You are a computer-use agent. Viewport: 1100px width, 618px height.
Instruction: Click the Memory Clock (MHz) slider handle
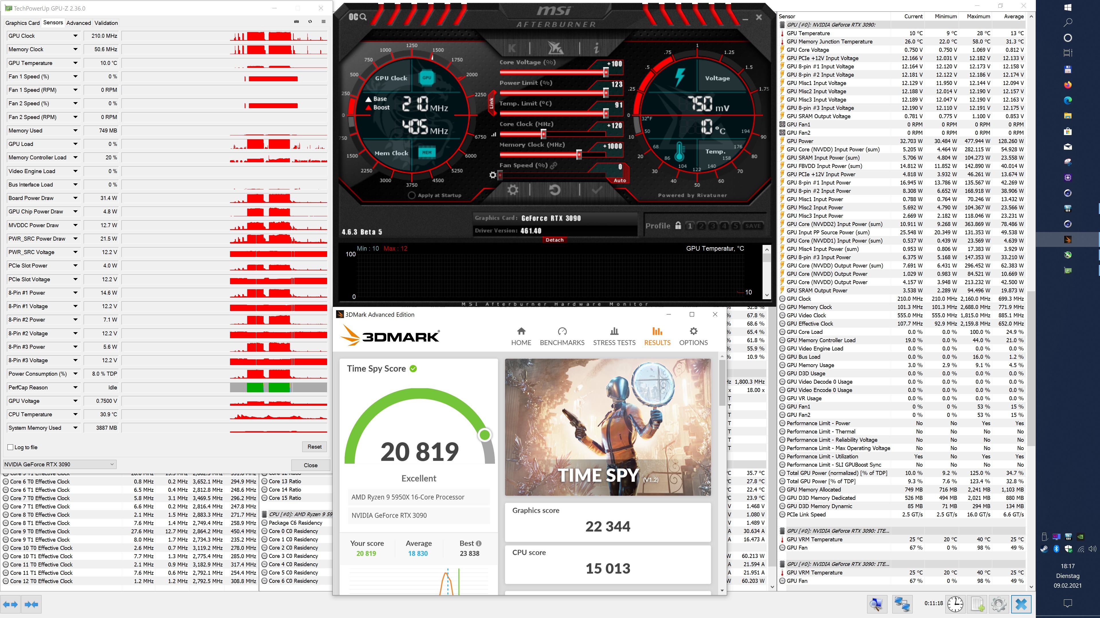pyautogui.click(x=579, y=155)
